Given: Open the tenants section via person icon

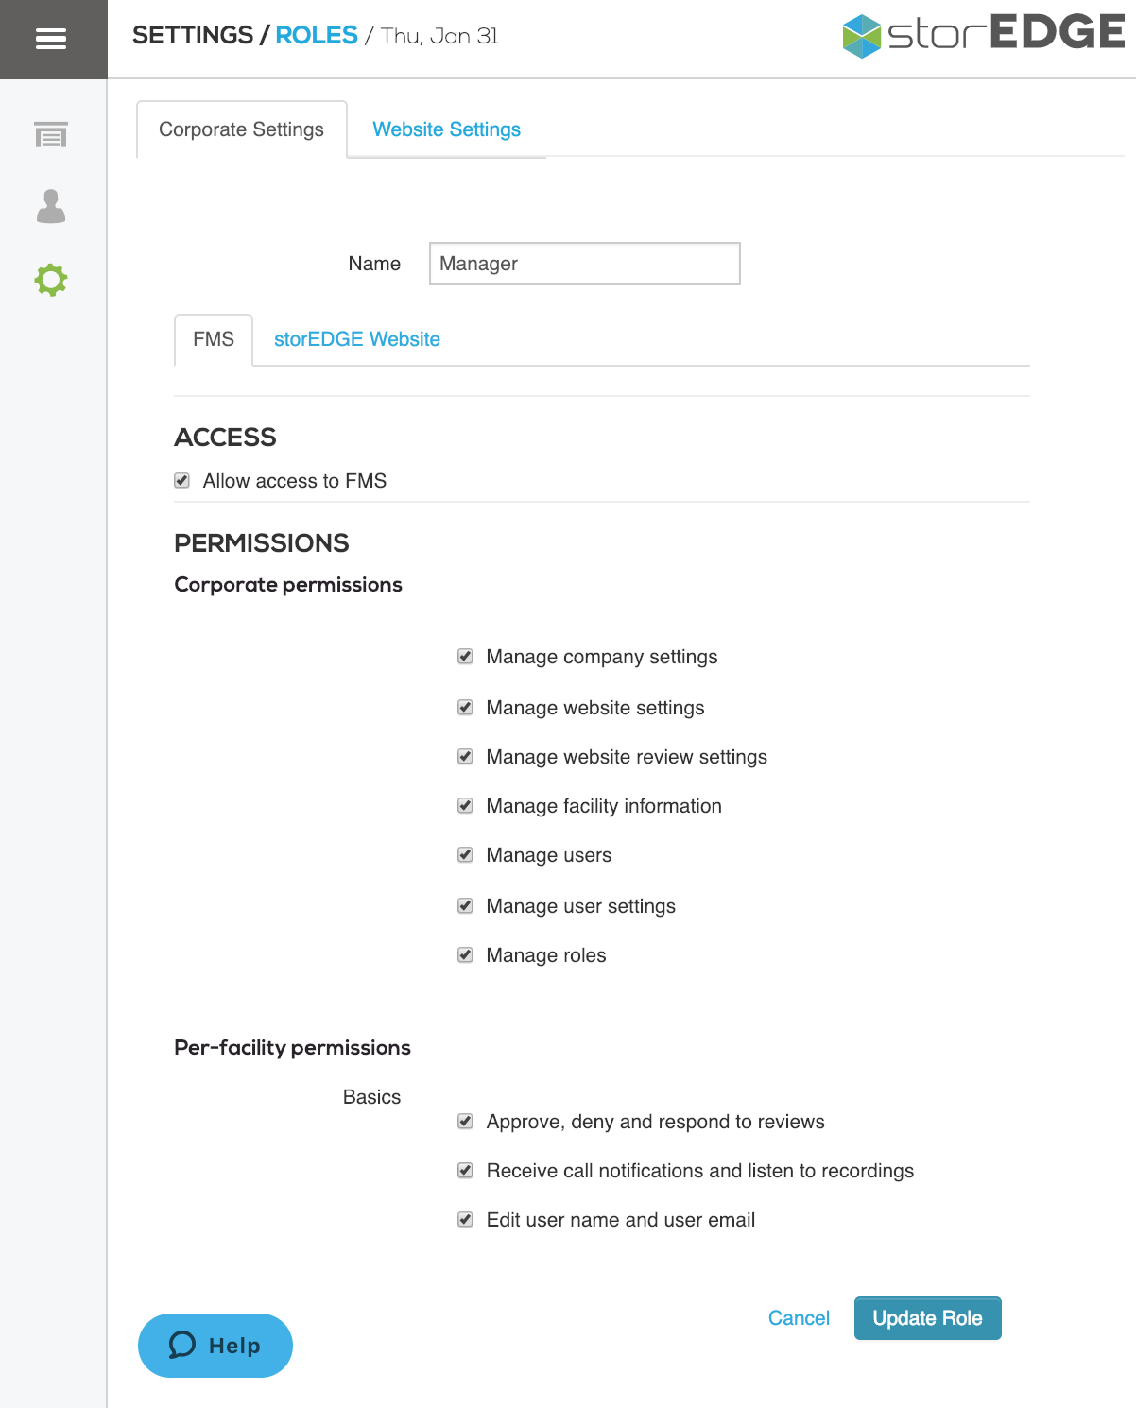Looking at the screenshot, I should click(x=52, y=207).
